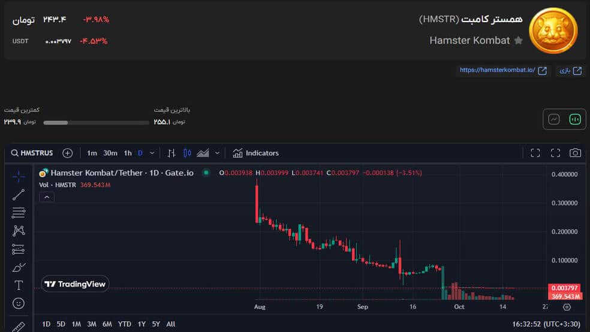
Task: Click the Vol · HMSTR volume legend
Action: click(x=58, y=185)
